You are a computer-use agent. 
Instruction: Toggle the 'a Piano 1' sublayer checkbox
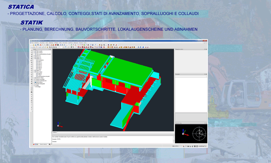tap(37, 61)
